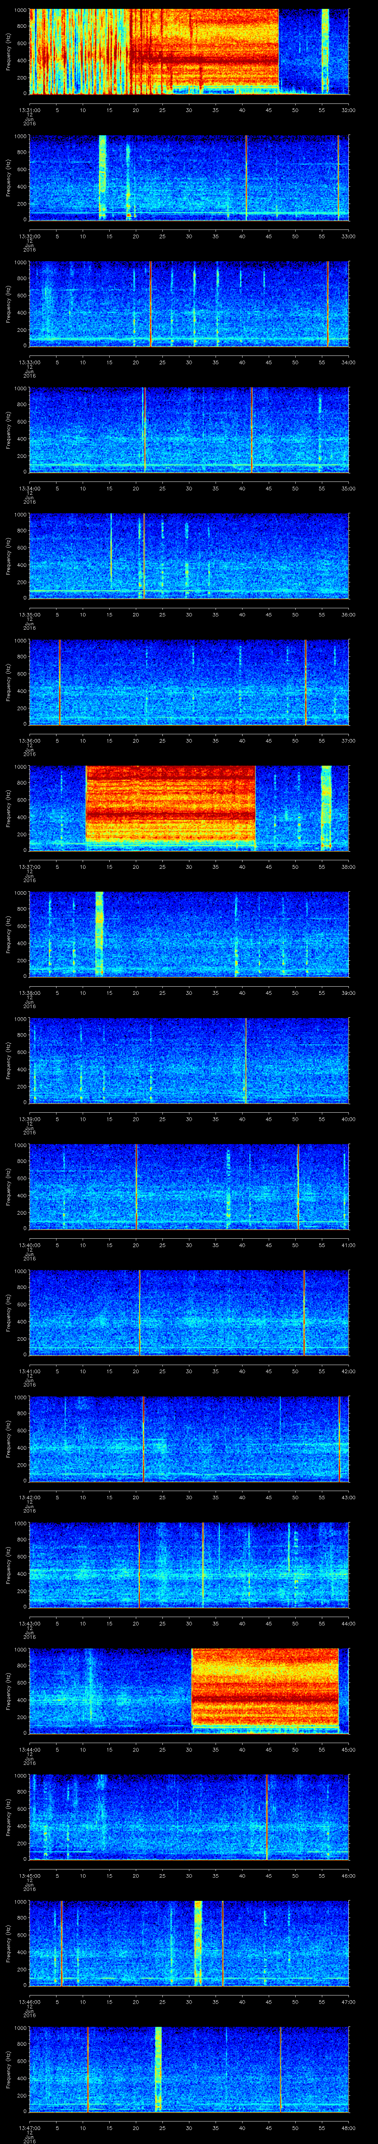Click the red line near second 52 in the 13:36 spectrogram

pyautogui.click(x=306, y=682)
